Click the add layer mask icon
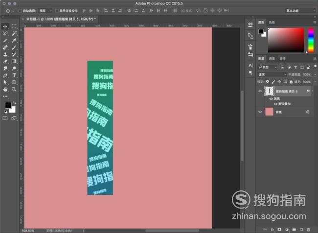This screenshot has height=233, width=318. click(279, 230)
